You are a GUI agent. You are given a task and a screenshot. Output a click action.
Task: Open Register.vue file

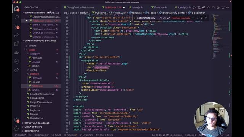tap(37, 118)
